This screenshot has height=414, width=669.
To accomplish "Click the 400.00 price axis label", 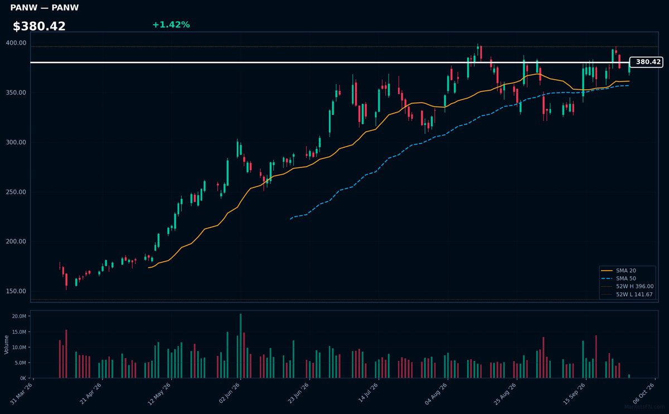I will (16, 43).
